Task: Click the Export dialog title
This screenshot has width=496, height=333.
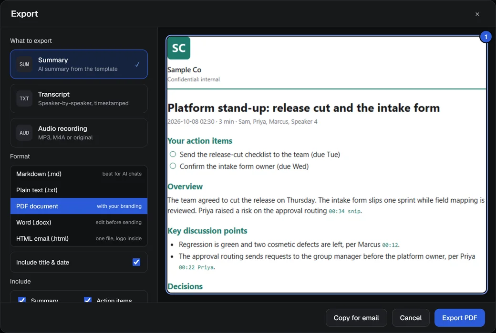Action: (24, 14)
